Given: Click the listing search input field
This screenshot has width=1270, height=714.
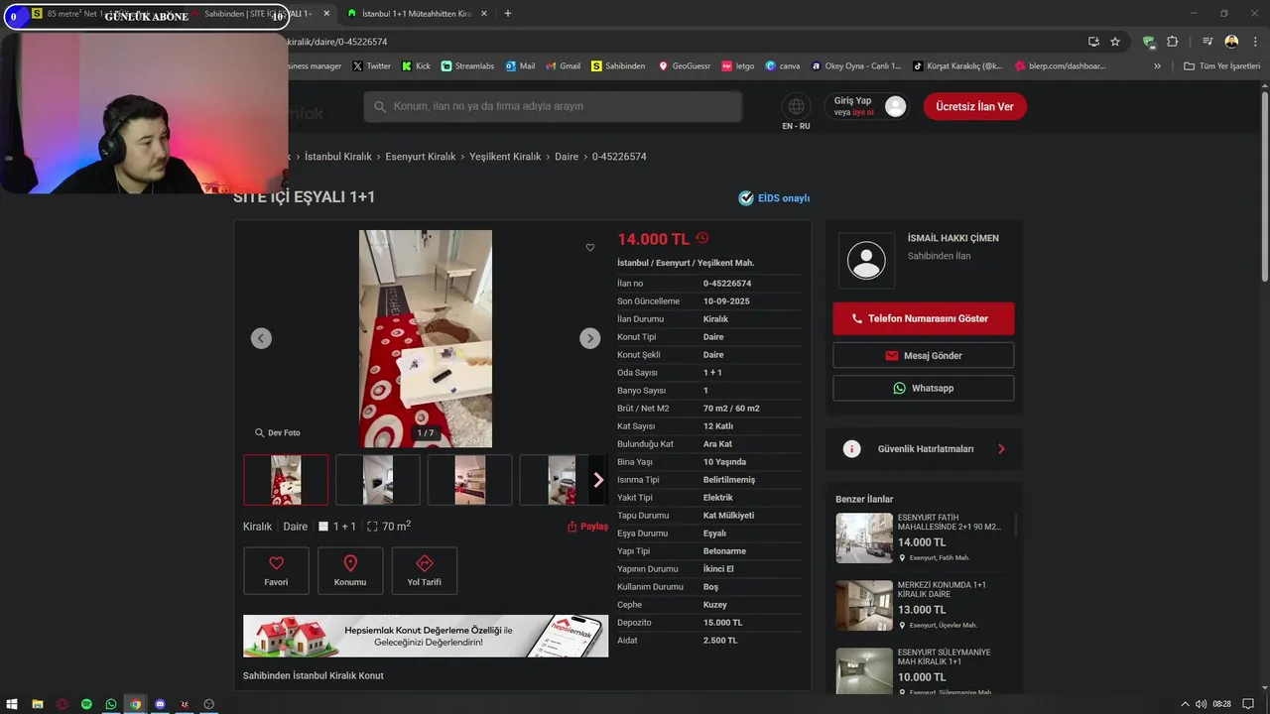Looking at the screenshot, I should click(x=553, y=106).
